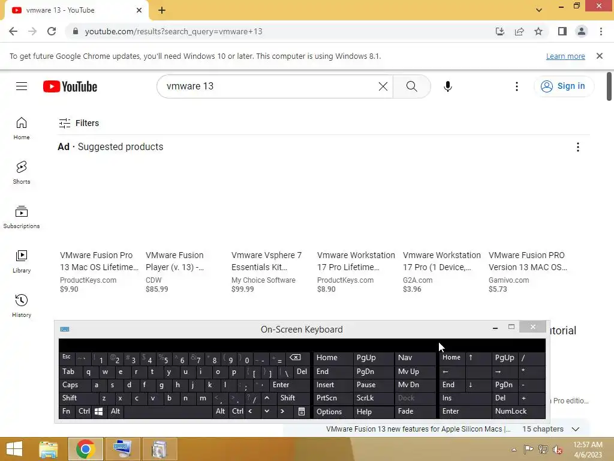Install app via address bar download icon
614x461 pixels.
tap(500, 31)
